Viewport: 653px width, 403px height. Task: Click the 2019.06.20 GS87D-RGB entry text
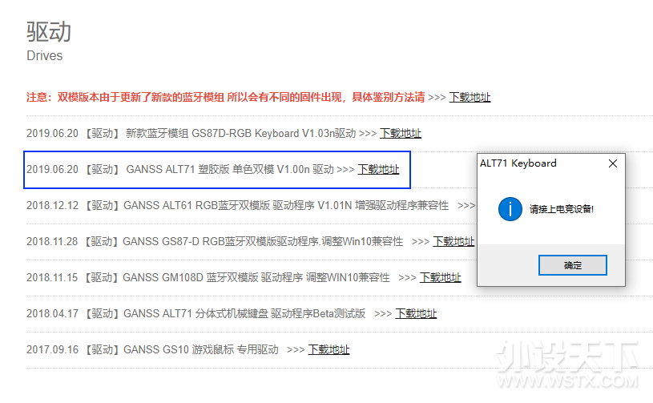coord(191,133)
